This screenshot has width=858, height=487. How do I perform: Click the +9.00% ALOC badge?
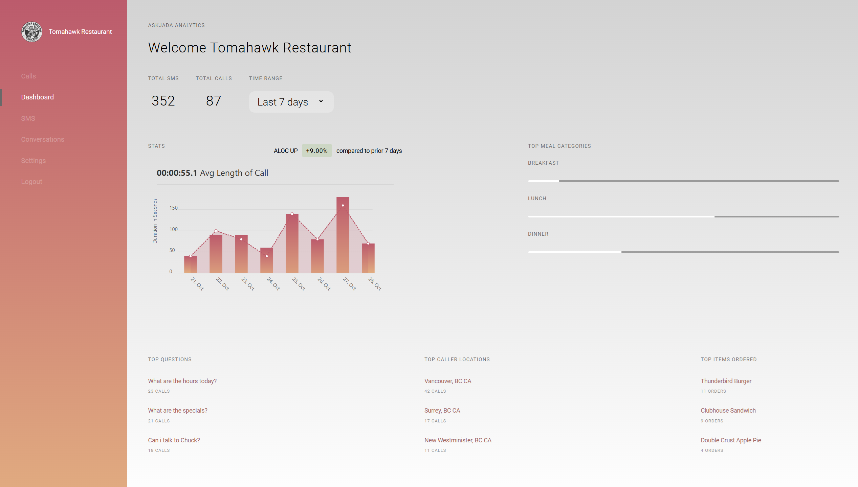click(317, 151)
